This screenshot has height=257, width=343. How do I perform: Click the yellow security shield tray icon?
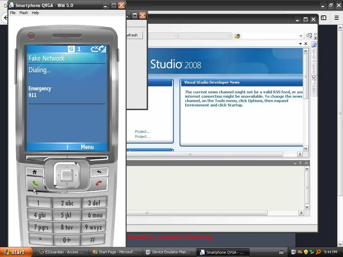(306, 252)
